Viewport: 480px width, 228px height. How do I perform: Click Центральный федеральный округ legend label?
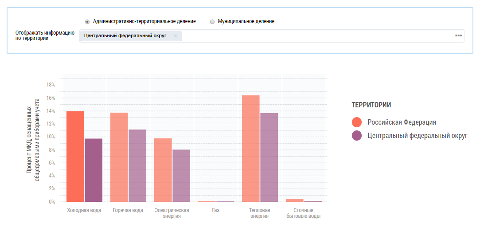click(417, 136)
